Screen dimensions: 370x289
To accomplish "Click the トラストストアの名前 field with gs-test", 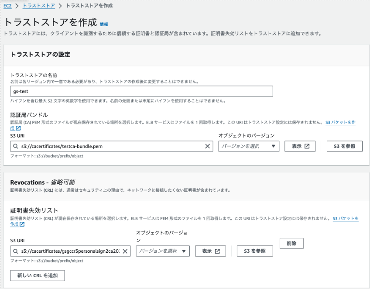I will coord(141,91).
